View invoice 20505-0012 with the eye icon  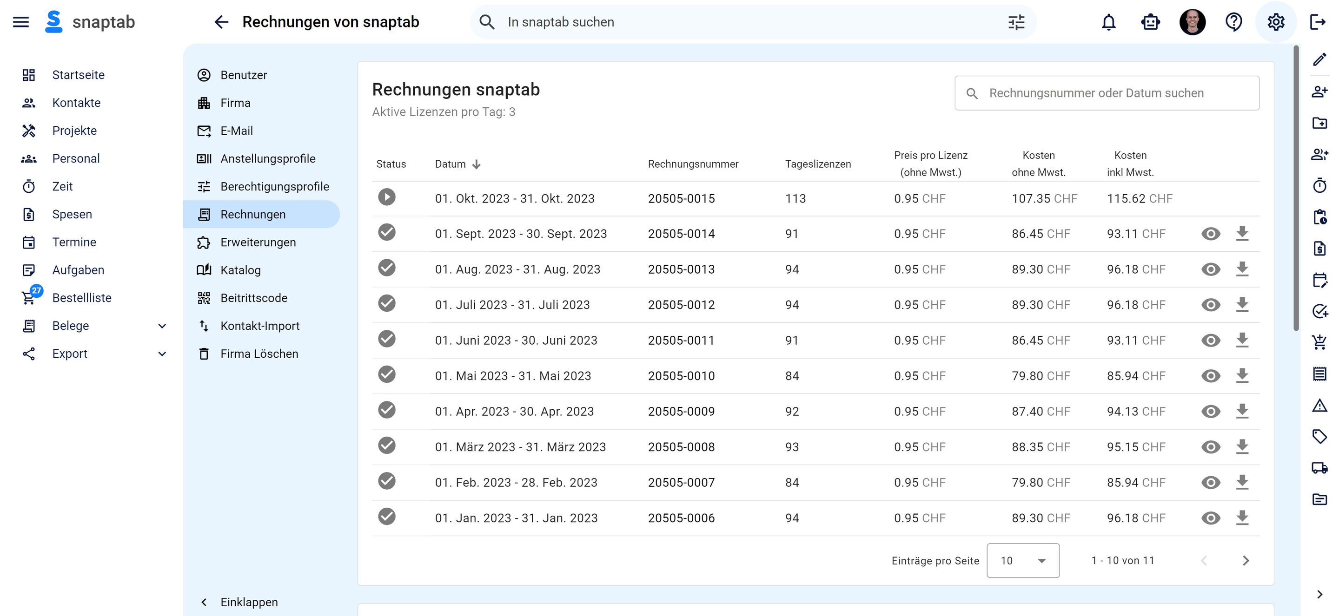1211,305
